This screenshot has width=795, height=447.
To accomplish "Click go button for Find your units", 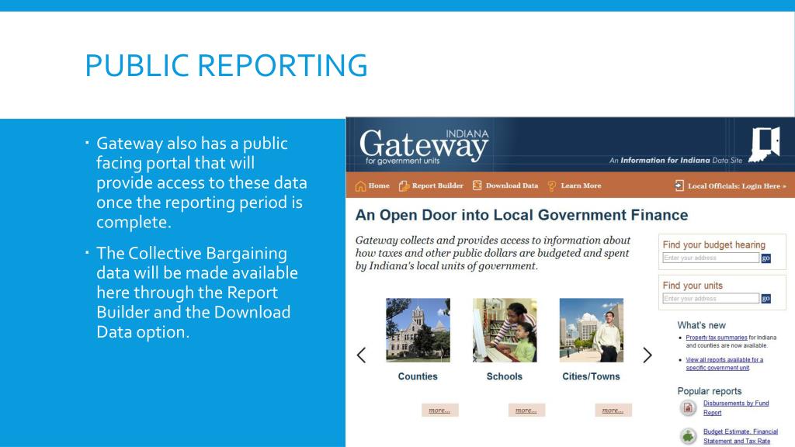I will point(766,299).
